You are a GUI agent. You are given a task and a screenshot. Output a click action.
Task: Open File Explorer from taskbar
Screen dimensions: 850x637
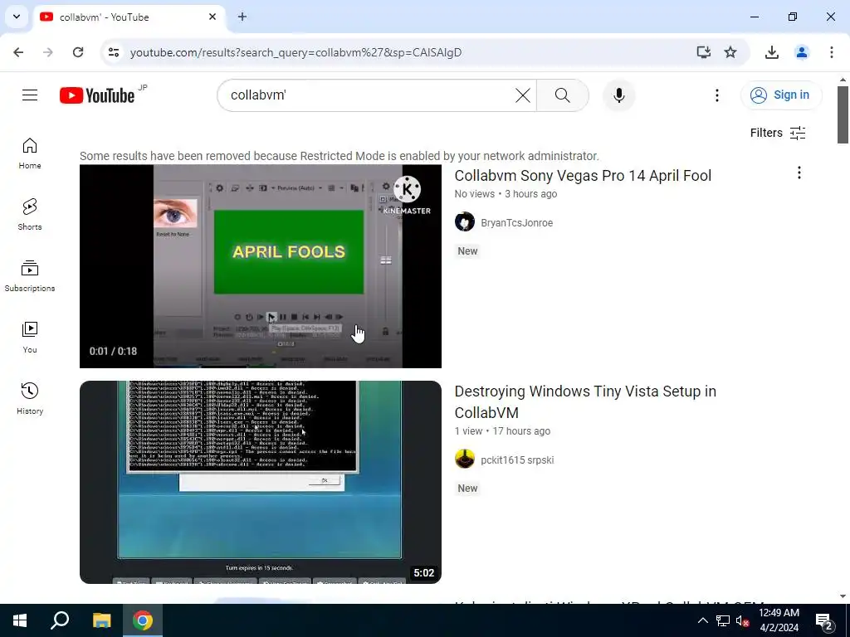[x=101, y=620]
